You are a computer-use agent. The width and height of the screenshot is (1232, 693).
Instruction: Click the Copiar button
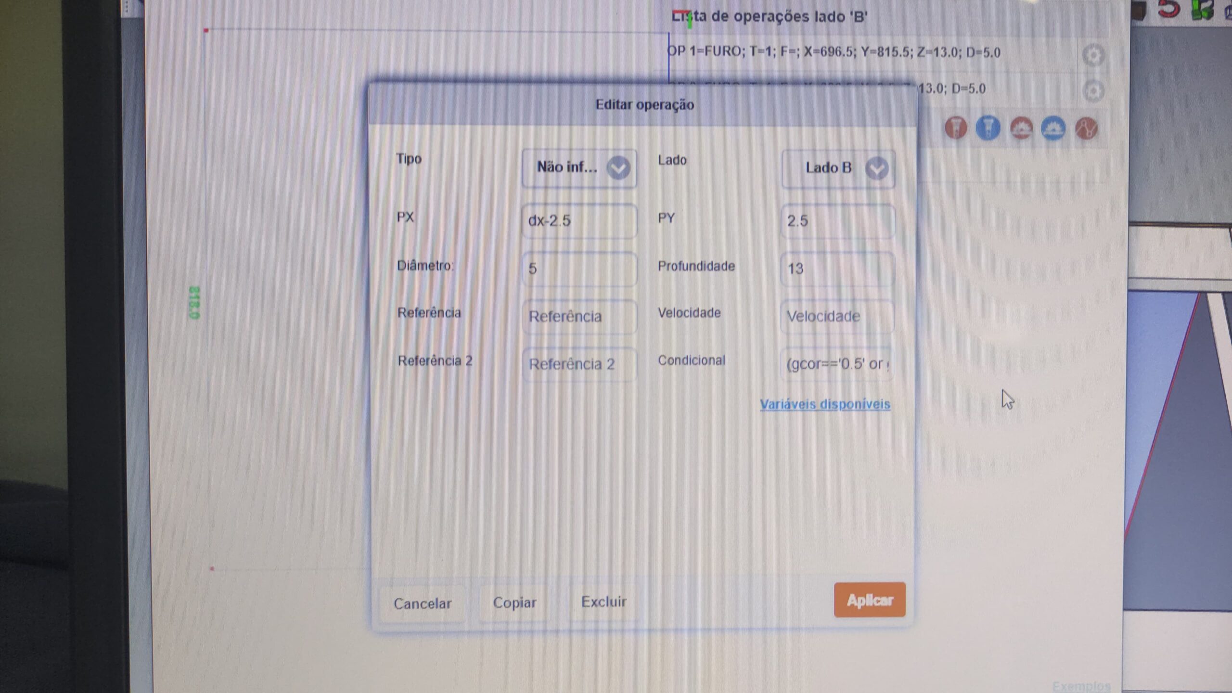coord(514,603)
